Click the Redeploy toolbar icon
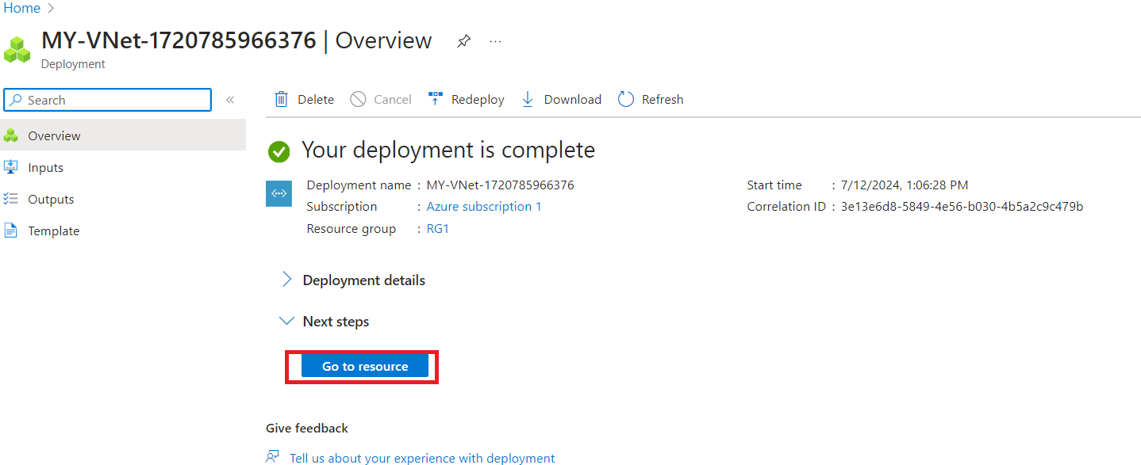 pos(435,99)
